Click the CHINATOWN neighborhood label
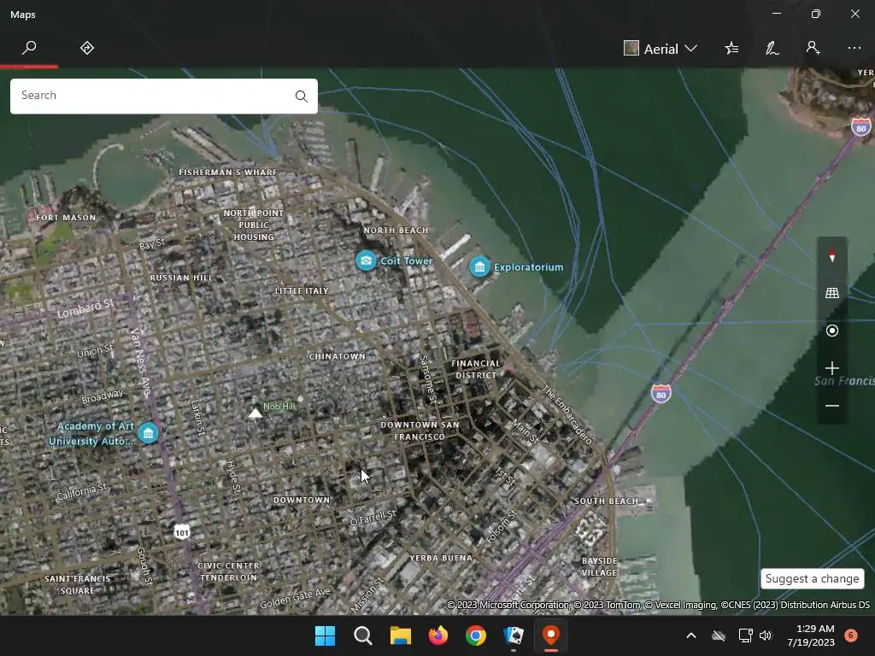Viewport: 875px width, 656px height. click(337, 356)
